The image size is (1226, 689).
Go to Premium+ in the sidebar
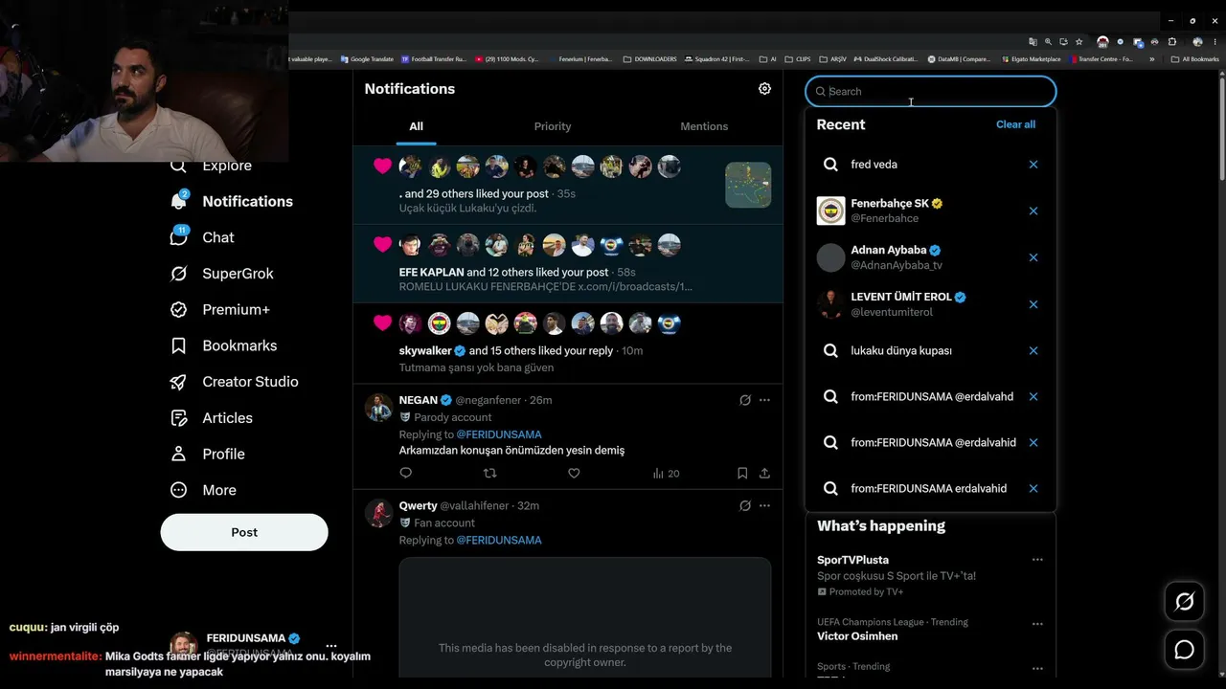point(219,310)
